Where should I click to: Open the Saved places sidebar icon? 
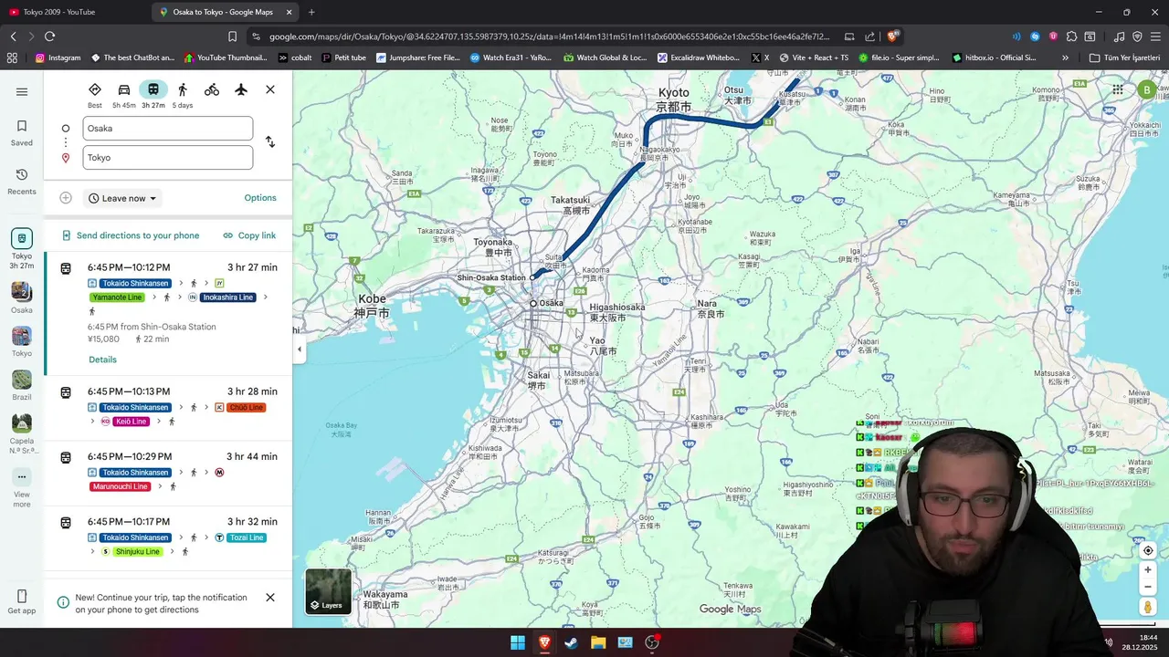(22, 132)
